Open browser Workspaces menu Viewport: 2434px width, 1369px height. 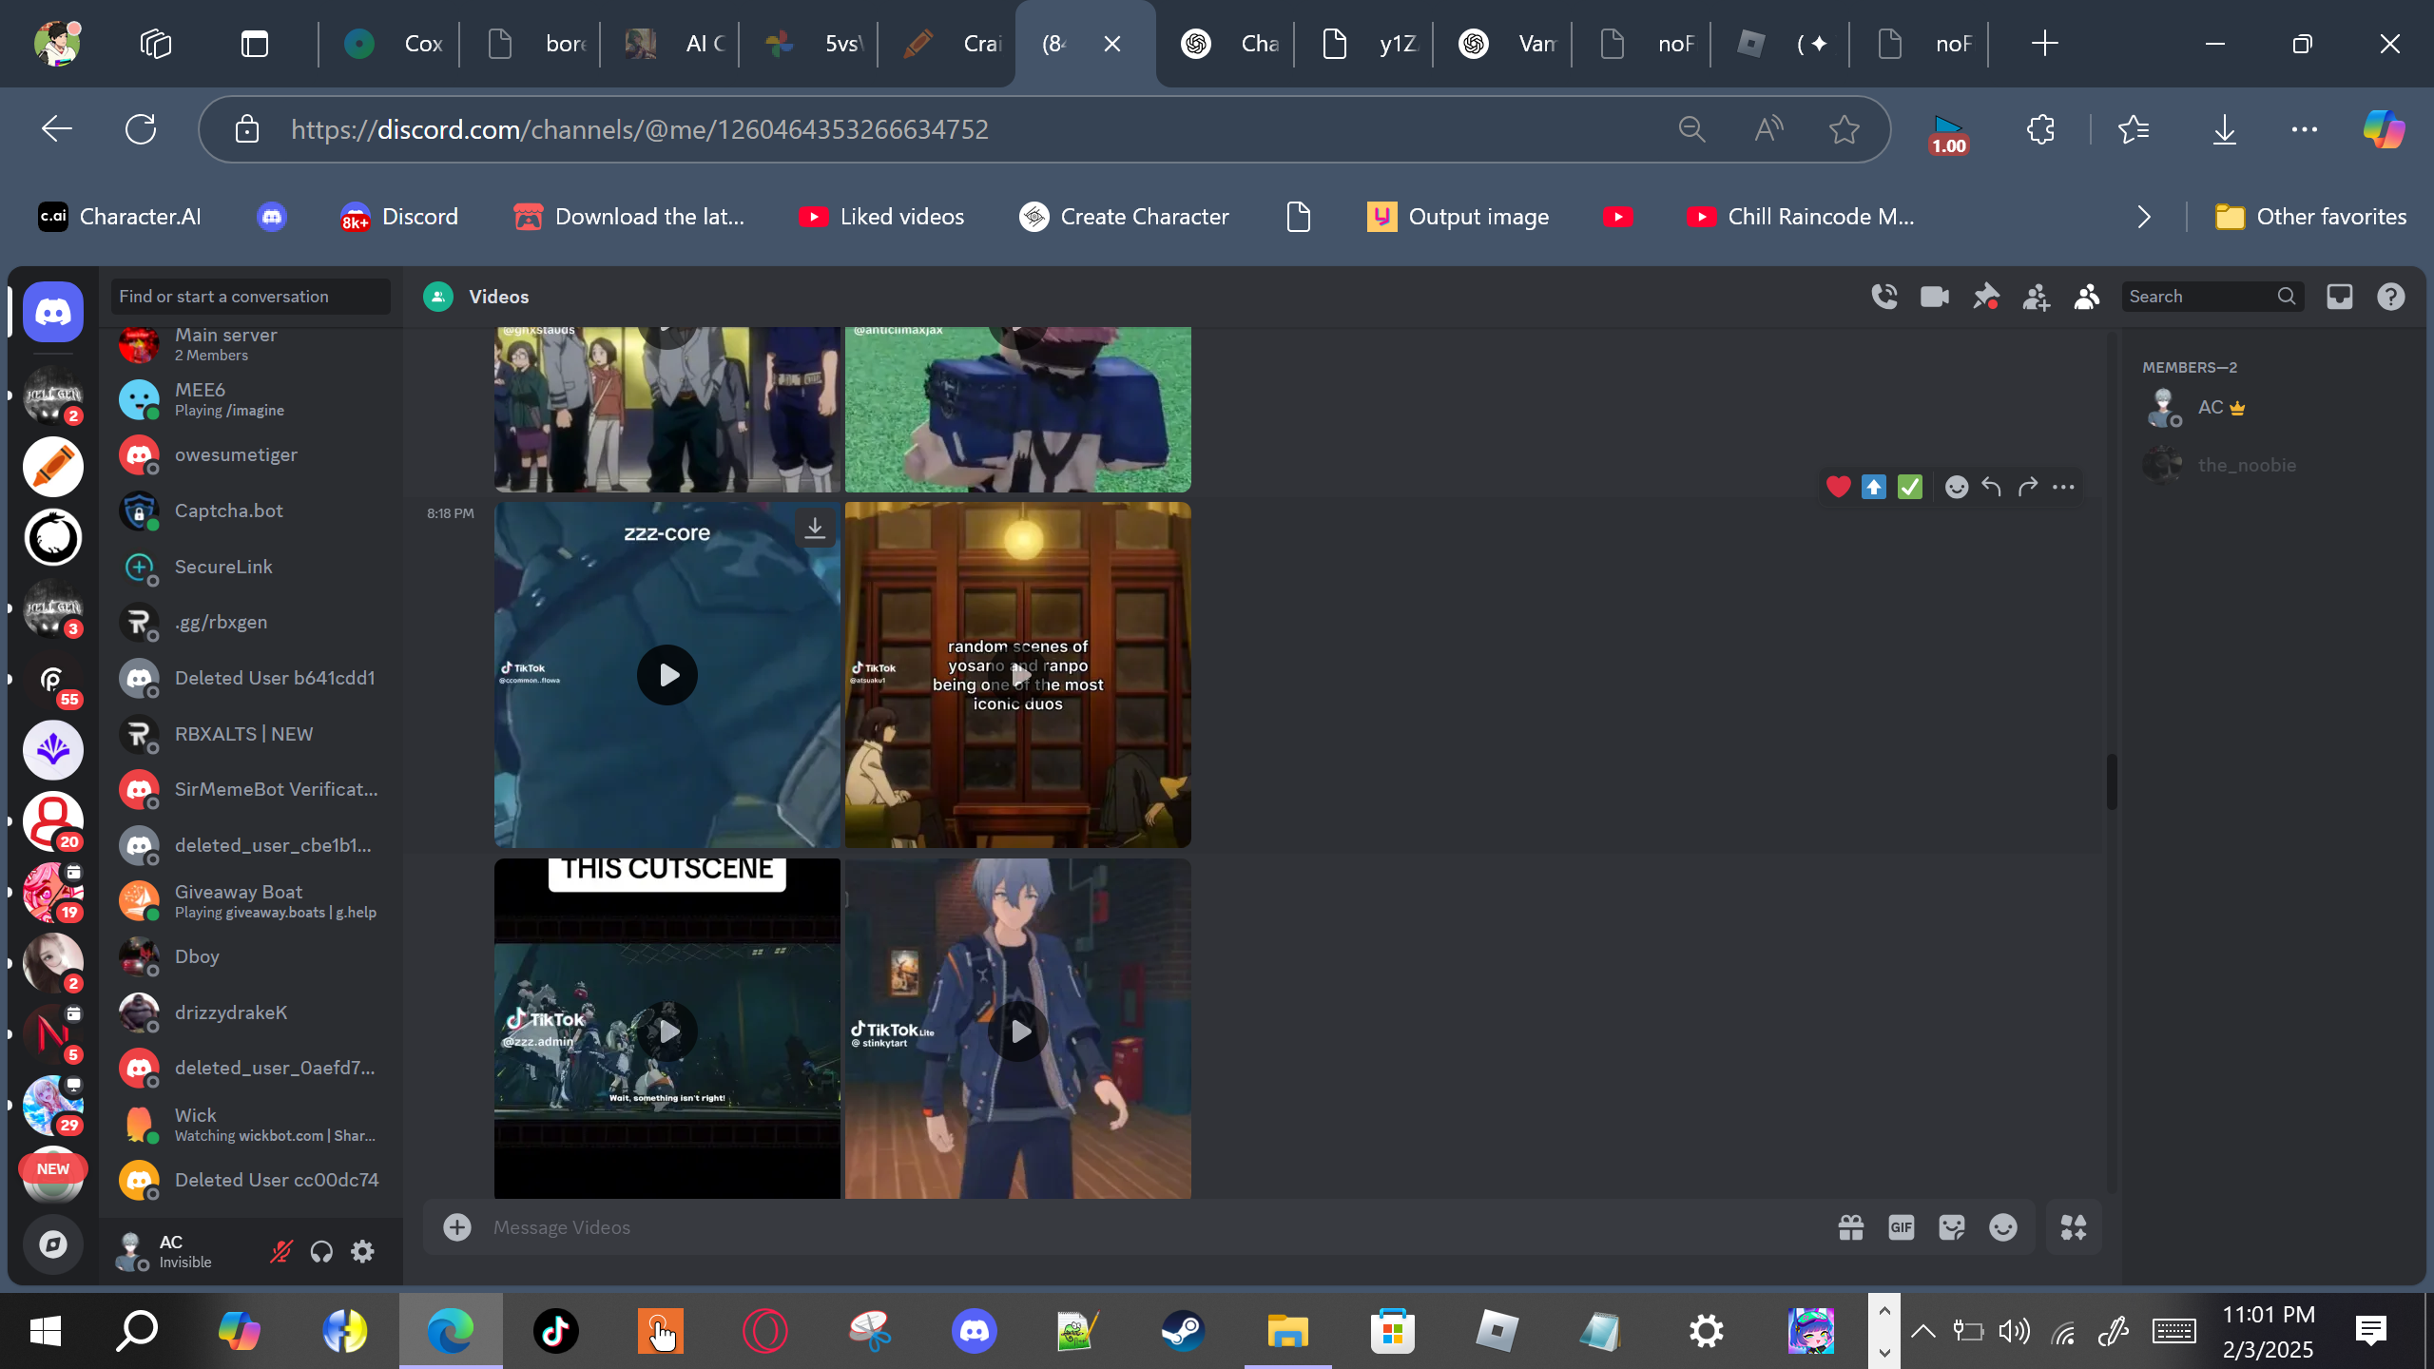[155, 44]
